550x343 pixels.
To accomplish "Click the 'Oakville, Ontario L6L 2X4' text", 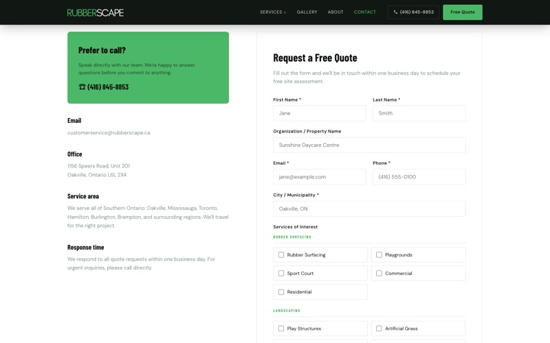I will pos(97,175).
